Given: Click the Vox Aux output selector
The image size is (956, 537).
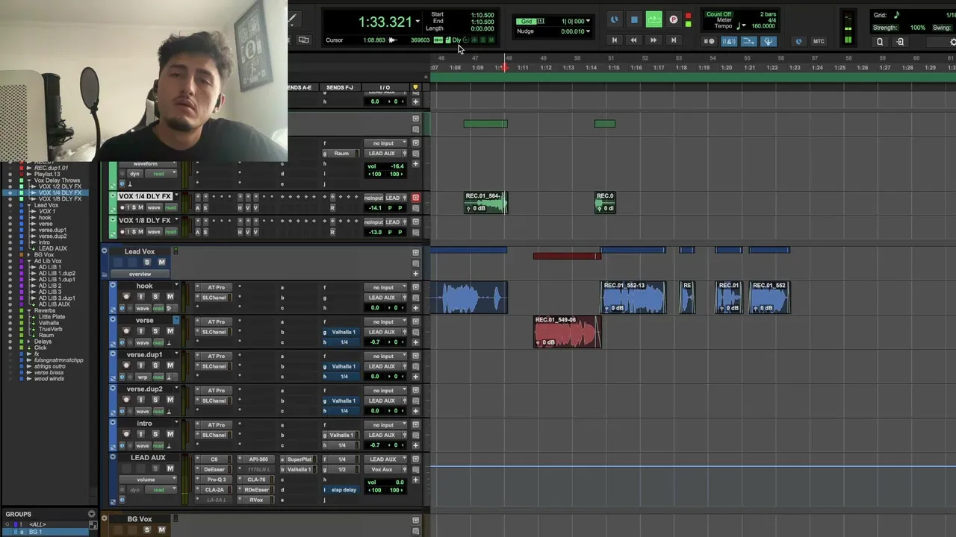Looking at the screenshot, I should pyautogui.click(x=384, y=469).
